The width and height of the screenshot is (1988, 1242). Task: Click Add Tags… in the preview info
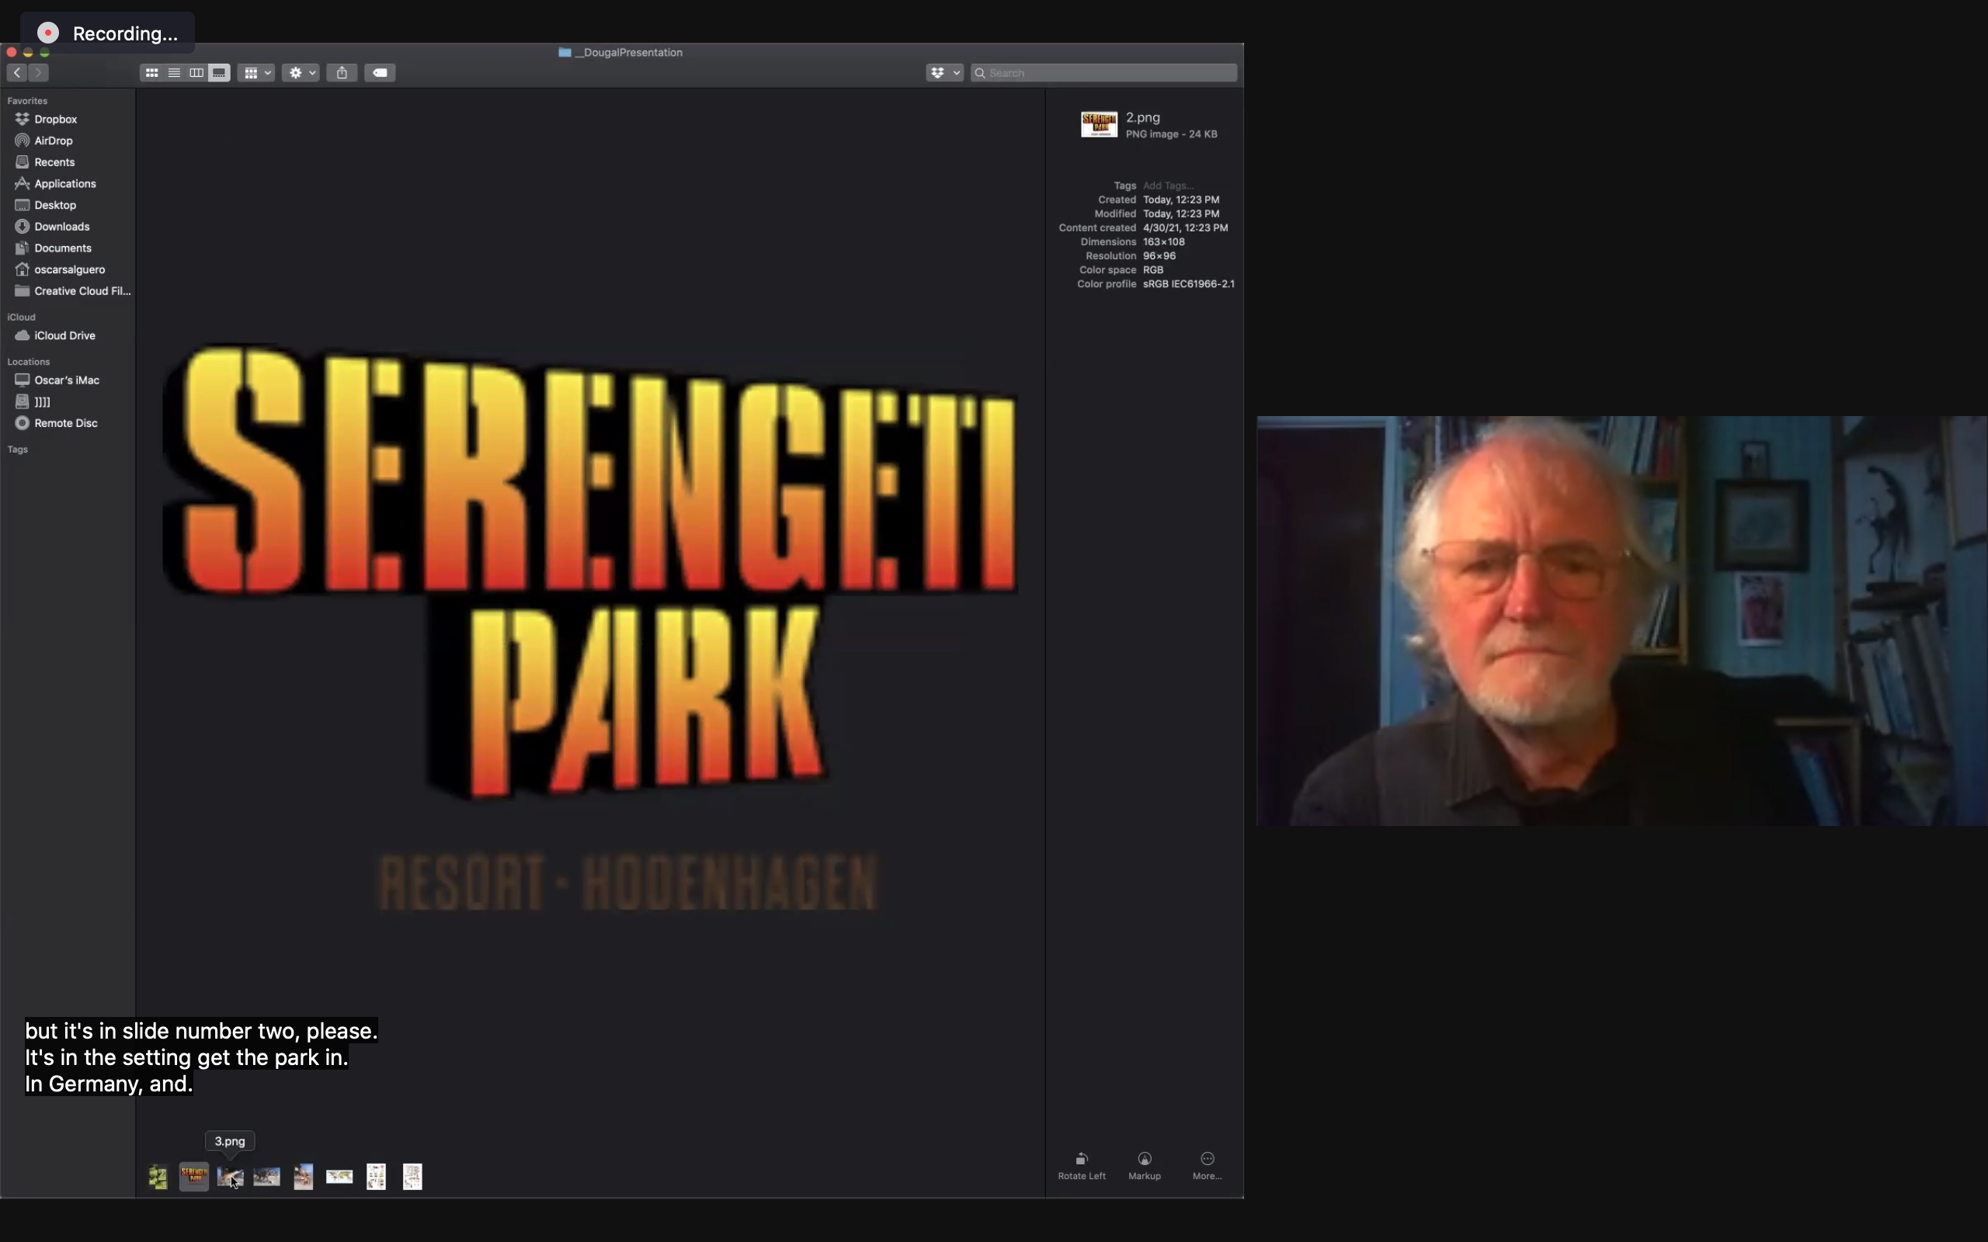click(1167, 186)
